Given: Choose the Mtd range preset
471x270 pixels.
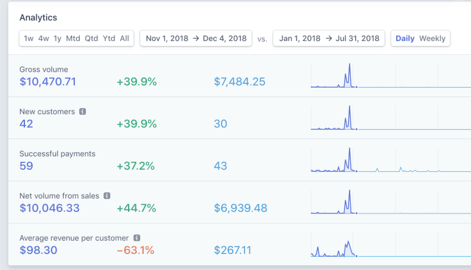Looking at the screenshot, I should coord(73,38).
